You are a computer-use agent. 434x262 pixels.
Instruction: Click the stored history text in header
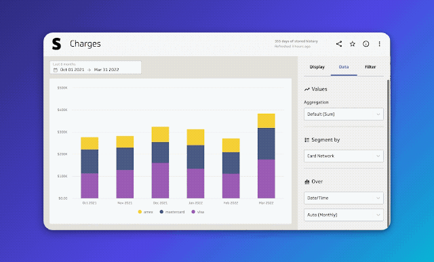click(296, 41)
